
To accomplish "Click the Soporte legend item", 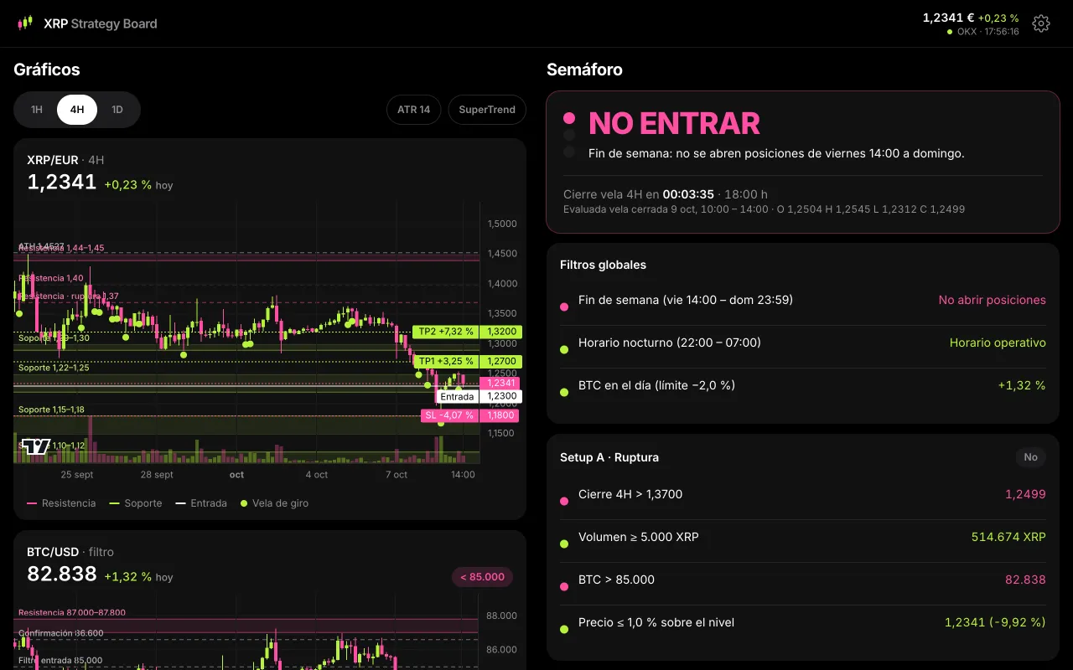I will pos(136,503).
